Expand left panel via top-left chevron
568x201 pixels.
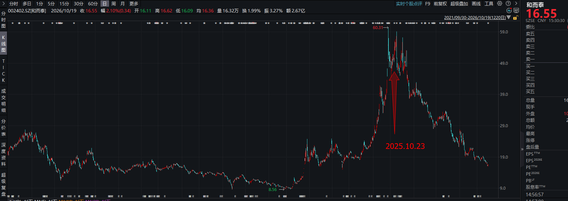(x=4, y=3)
